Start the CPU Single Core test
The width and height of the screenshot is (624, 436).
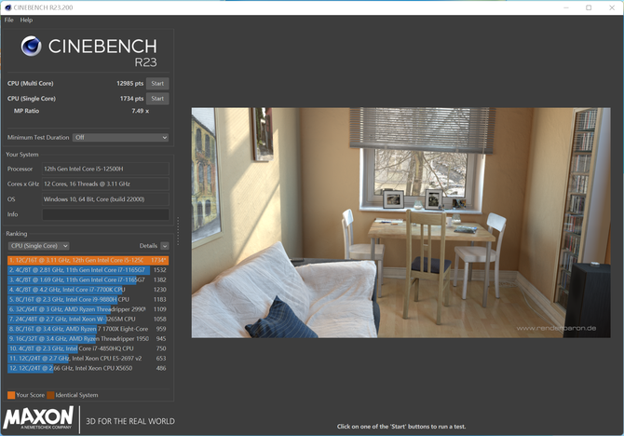(157, 99)
